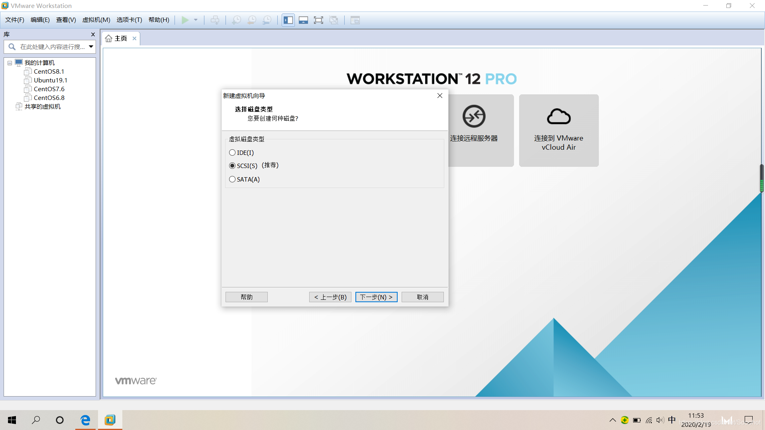Click the enter full screen toolbar icon
765x430 pixels.
pyautogui.click(x=318, y=20)
